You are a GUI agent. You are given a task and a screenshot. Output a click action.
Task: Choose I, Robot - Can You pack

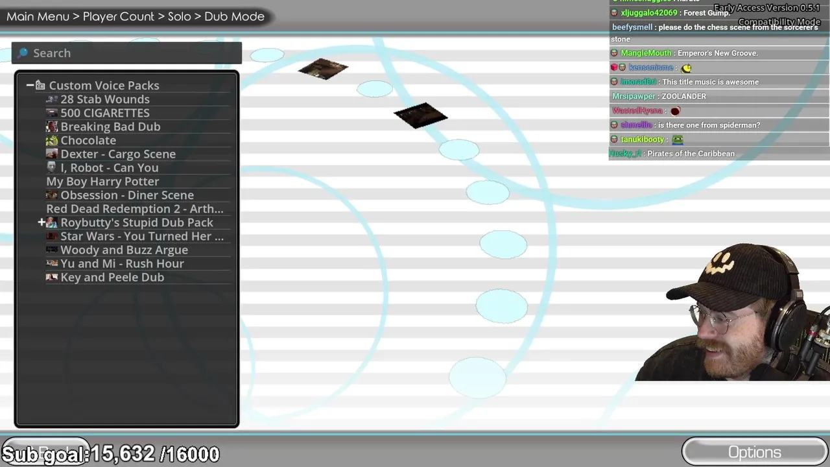pyautogui.click(x=110, y=167)
